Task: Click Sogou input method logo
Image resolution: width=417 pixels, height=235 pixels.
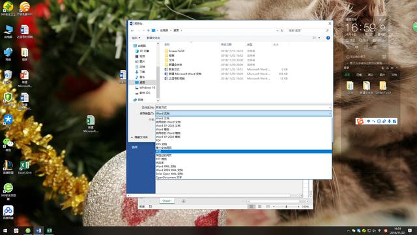Action: [360, 121]
